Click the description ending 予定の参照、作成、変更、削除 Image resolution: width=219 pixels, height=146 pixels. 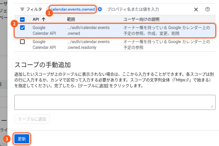167,30
